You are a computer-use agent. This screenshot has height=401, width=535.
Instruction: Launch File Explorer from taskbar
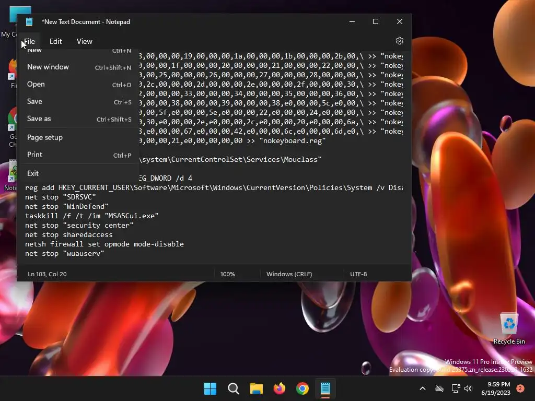(256, 388)
